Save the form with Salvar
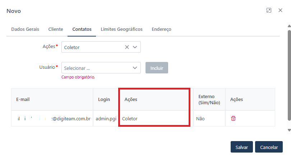This screenshot has width=291, height=159. (242, 147)
